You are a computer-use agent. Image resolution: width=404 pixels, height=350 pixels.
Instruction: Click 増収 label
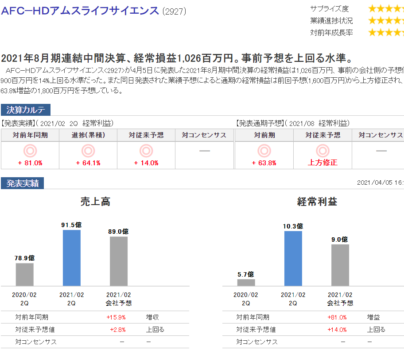coord(152,317)
